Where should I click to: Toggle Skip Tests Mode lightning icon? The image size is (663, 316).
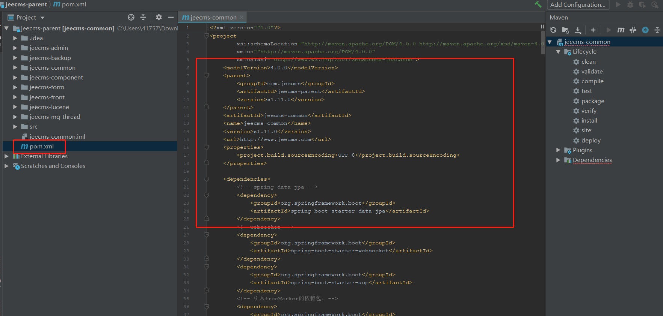[645, 30]
